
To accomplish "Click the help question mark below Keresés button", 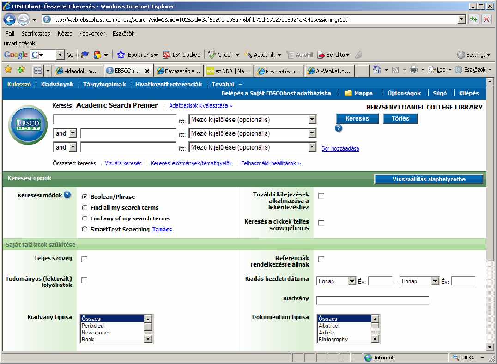I will click(x=339, y=128).
